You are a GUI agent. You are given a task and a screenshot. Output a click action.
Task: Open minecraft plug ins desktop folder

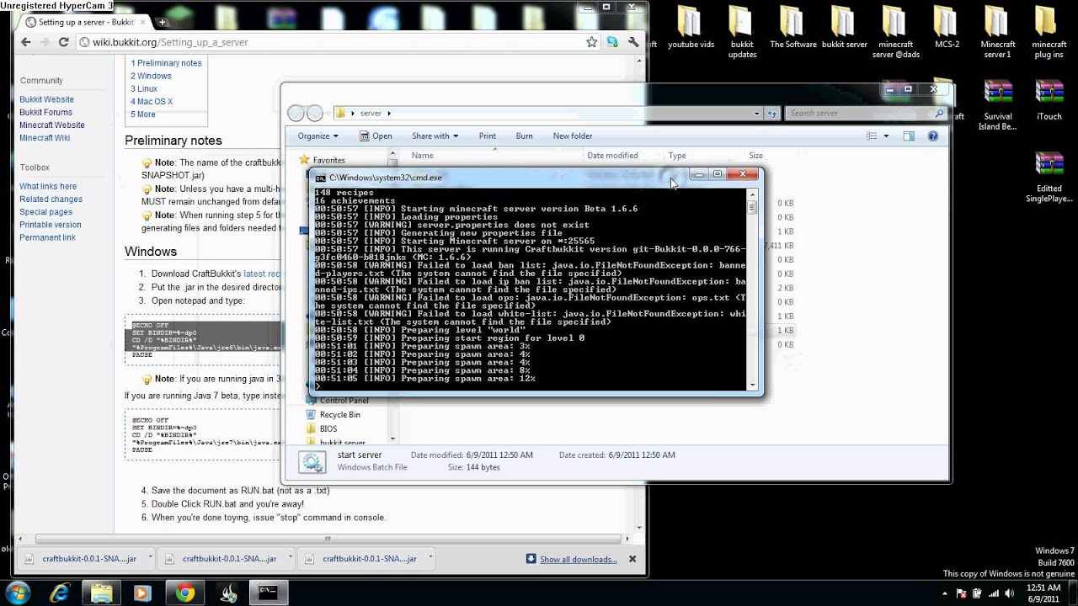click(1049, 32)
